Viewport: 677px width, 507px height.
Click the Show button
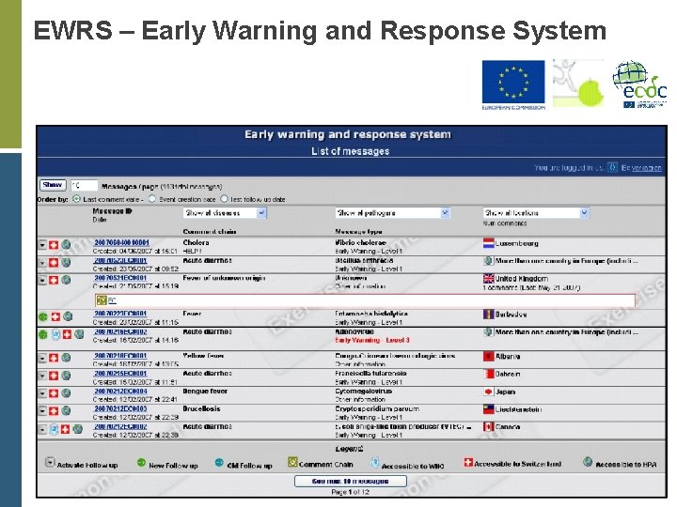tap(53, 185)
